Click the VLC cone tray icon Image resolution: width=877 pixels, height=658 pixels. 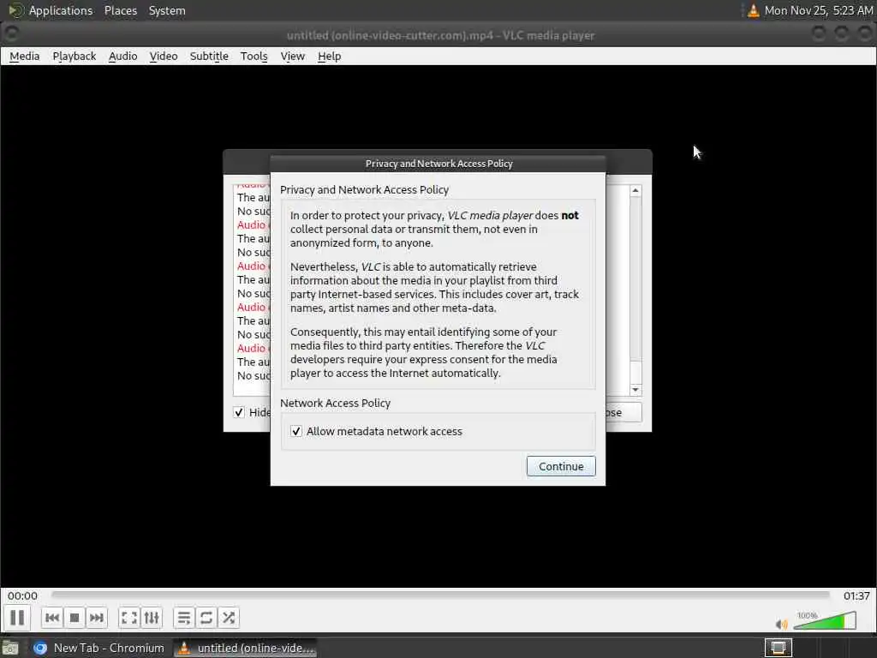pos(754,10)
